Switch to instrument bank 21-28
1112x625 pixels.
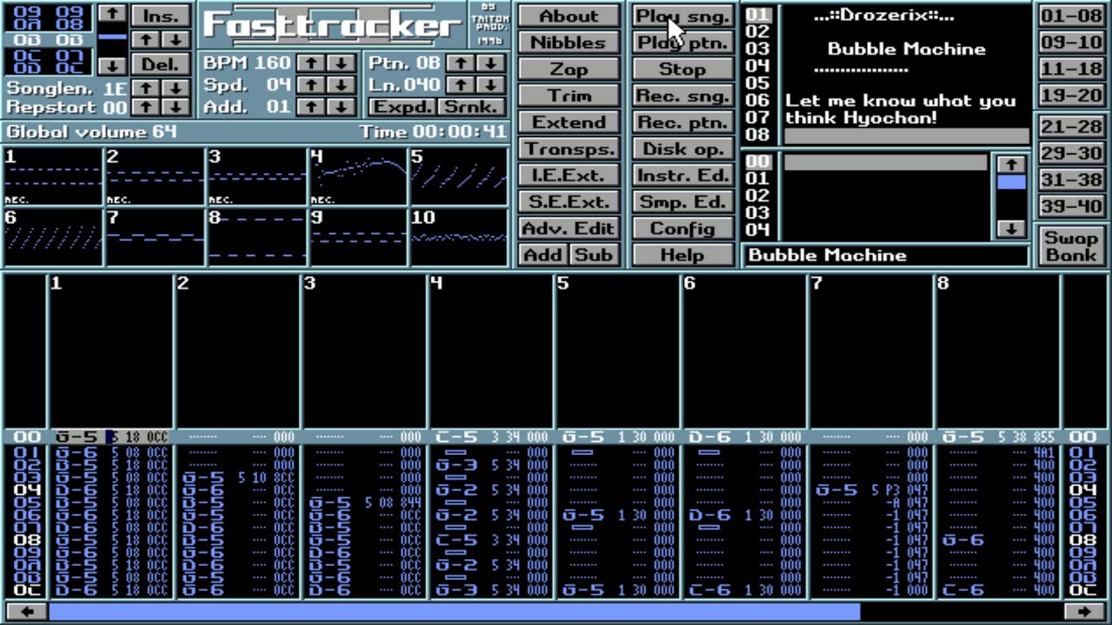[x=1070, y=127]
